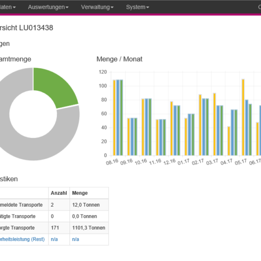Open the 'heitsleistung (Rest)' link
Viewport: 261px width, 261px height.
click(x=22, y=239)
